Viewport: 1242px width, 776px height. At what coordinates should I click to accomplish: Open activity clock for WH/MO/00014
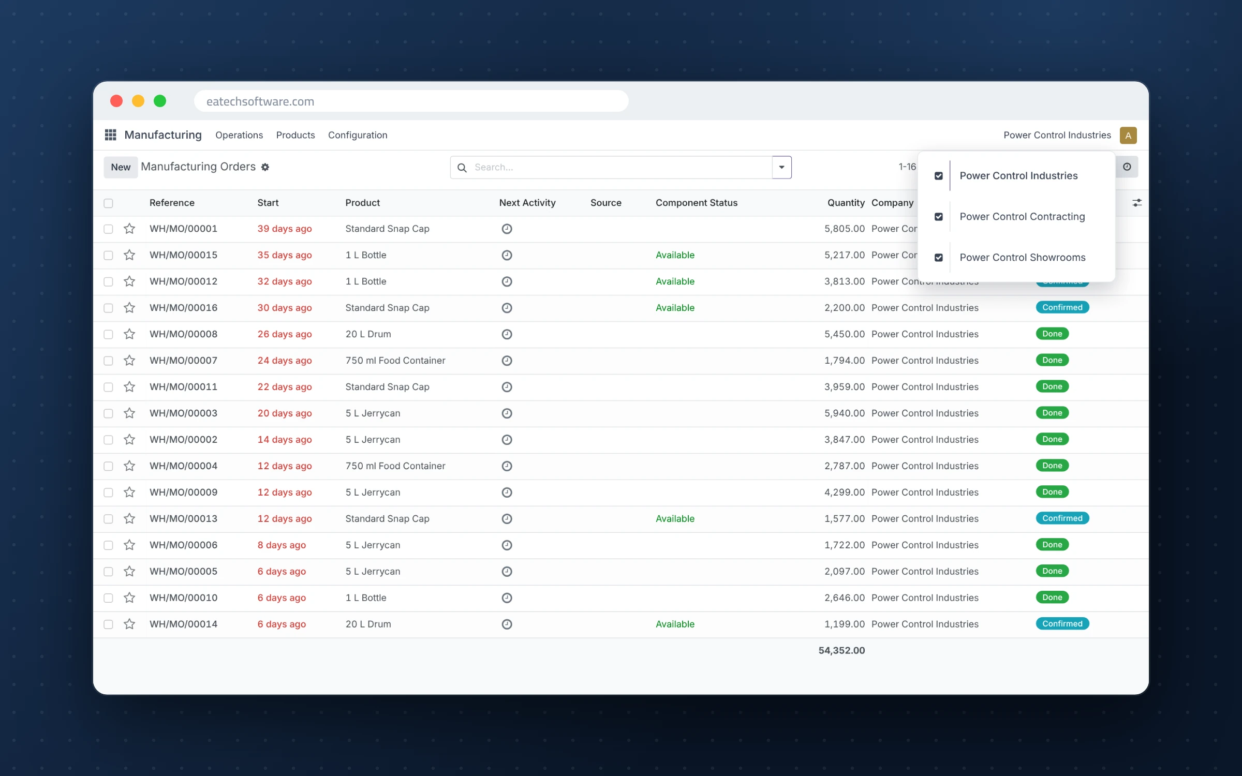(x=507, y=624)
